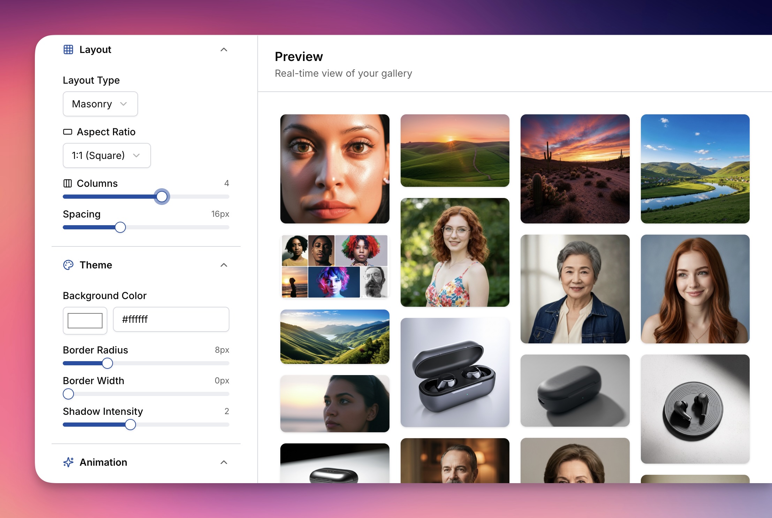Open the portrait collage thumbnail

tap(334, 266)
